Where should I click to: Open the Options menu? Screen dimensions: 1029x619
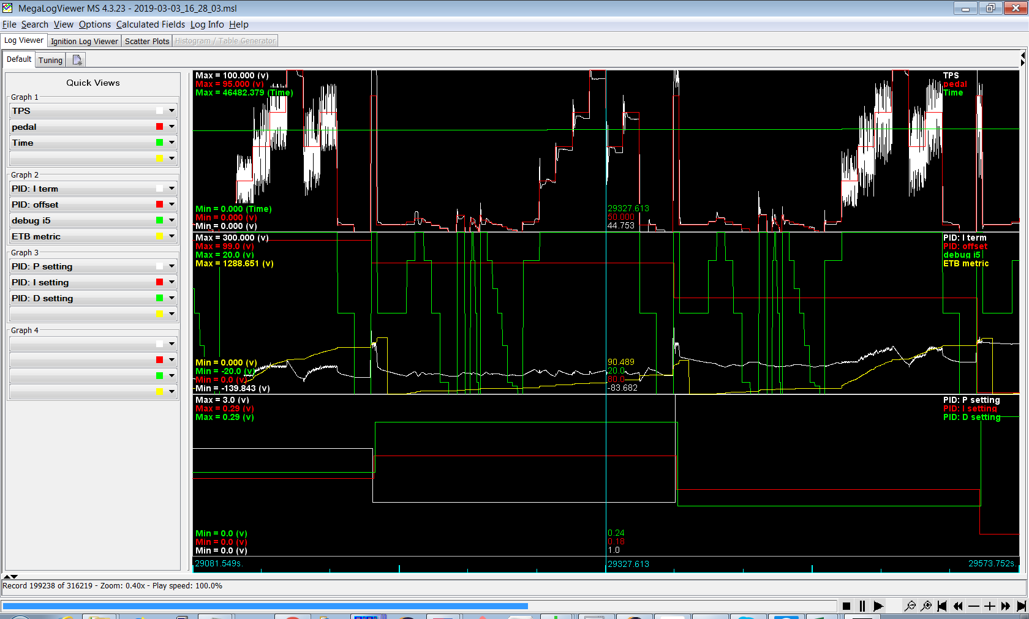point(94,24)
